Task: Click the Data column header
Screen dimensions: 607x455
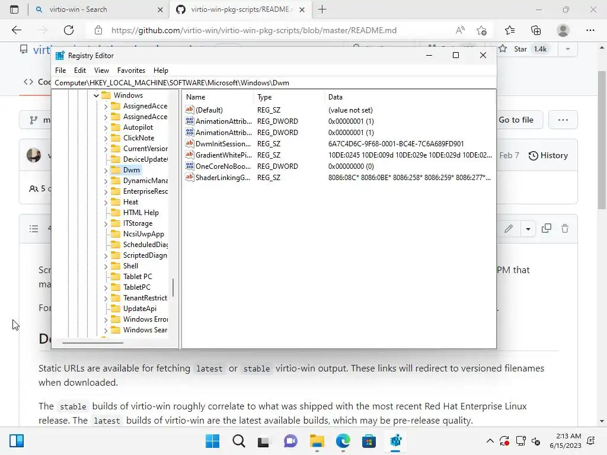Action: [410, 97]
